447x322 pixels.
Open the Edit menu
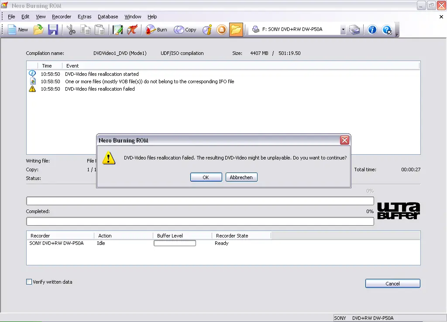point(25,17)
